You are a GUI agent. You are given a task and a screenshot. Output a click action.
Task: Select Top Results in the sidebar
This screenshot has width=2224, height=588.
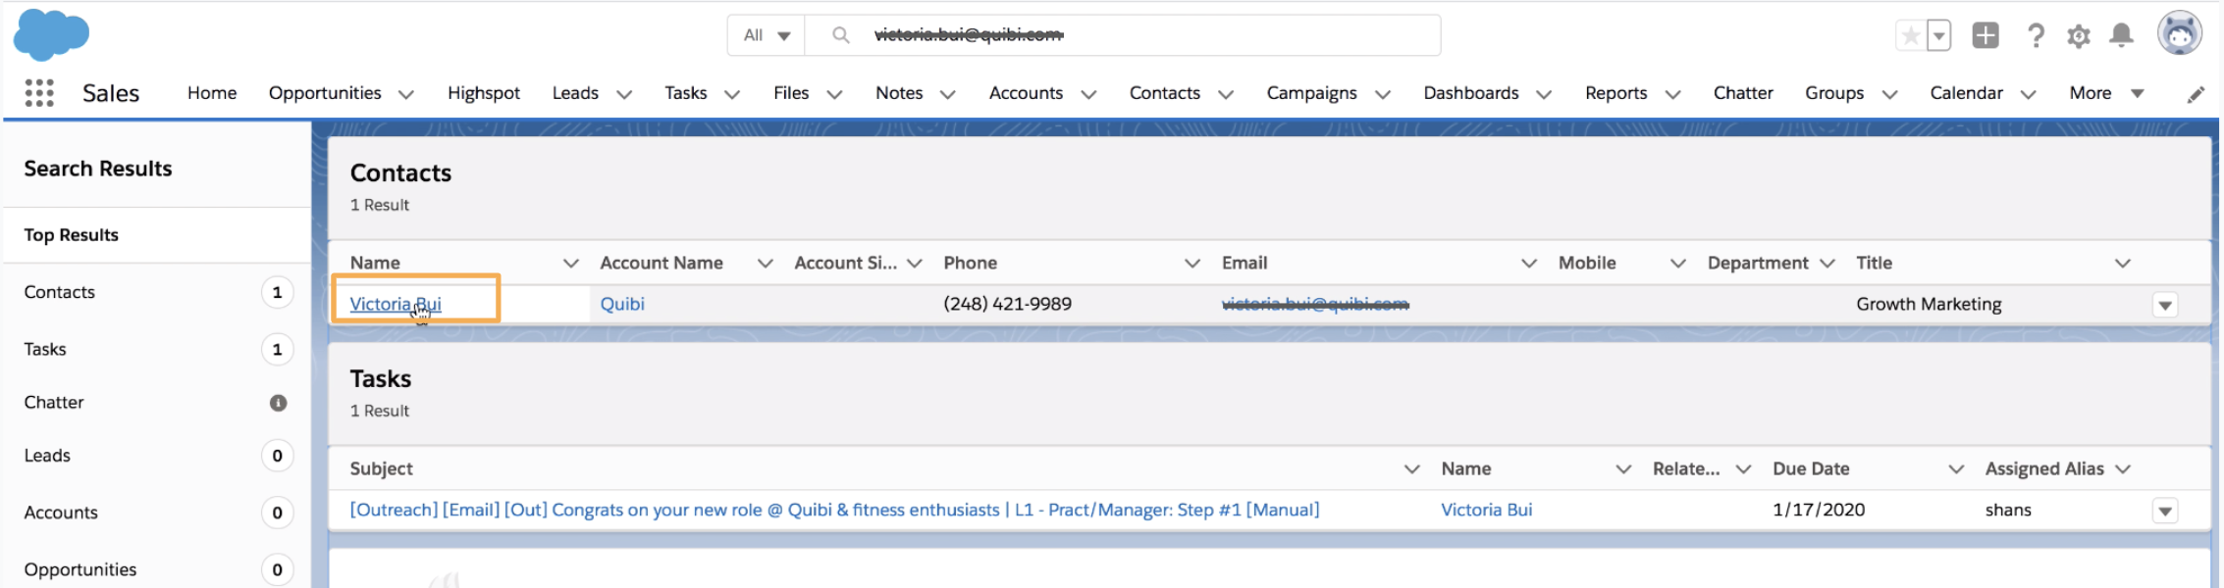[x=157, y=235]
